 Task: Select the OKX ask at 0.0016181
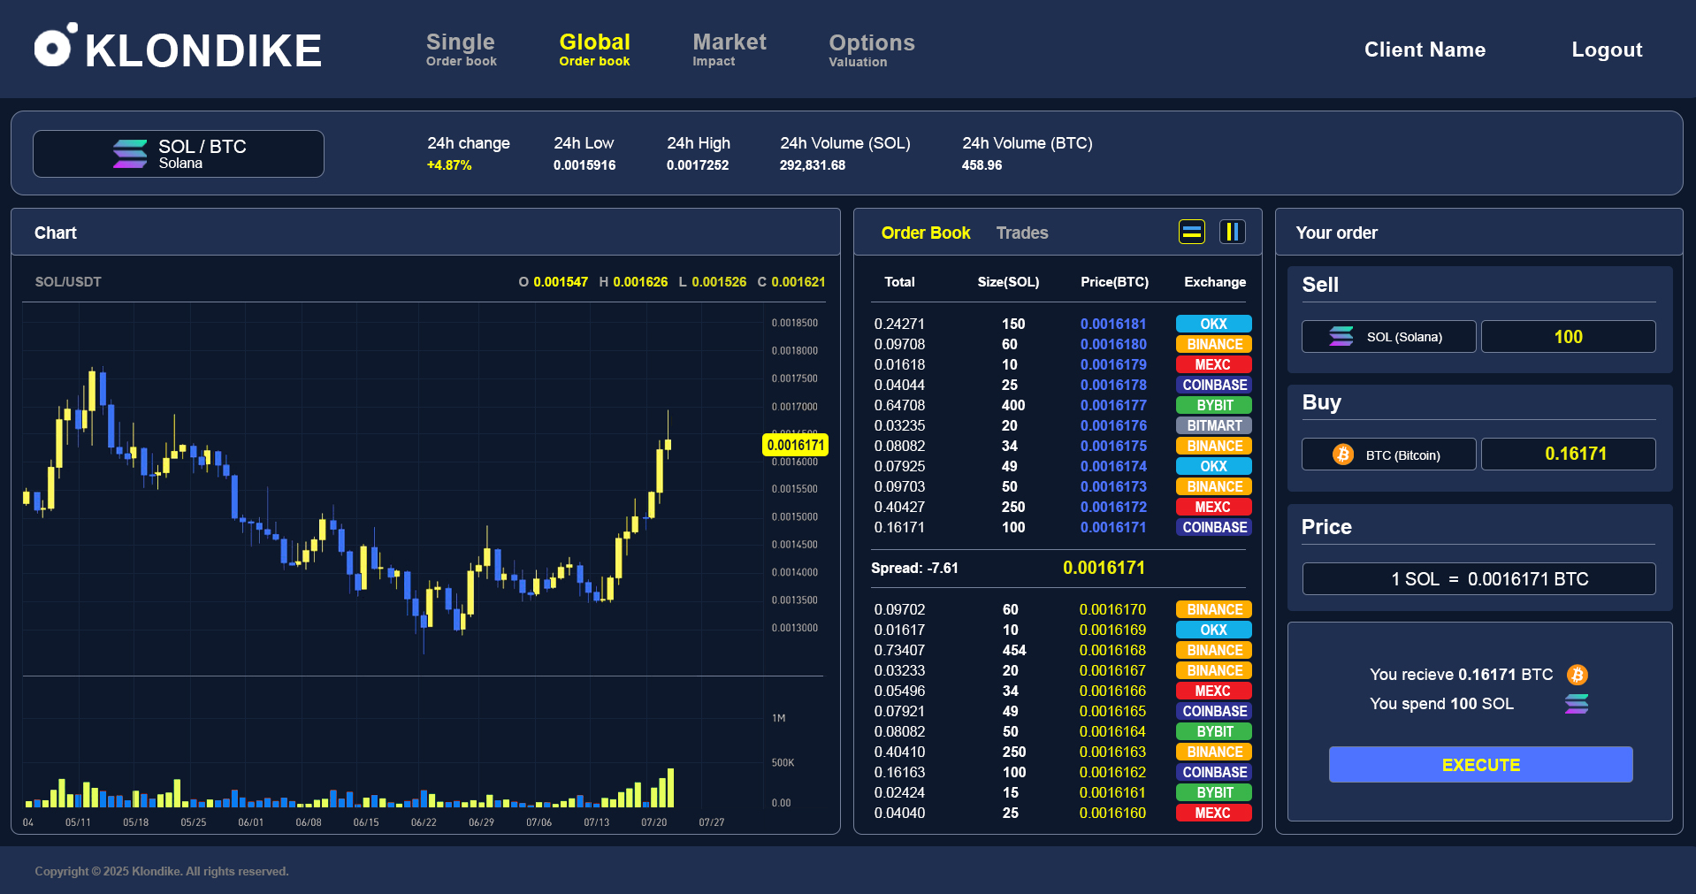pos(1213,324)
